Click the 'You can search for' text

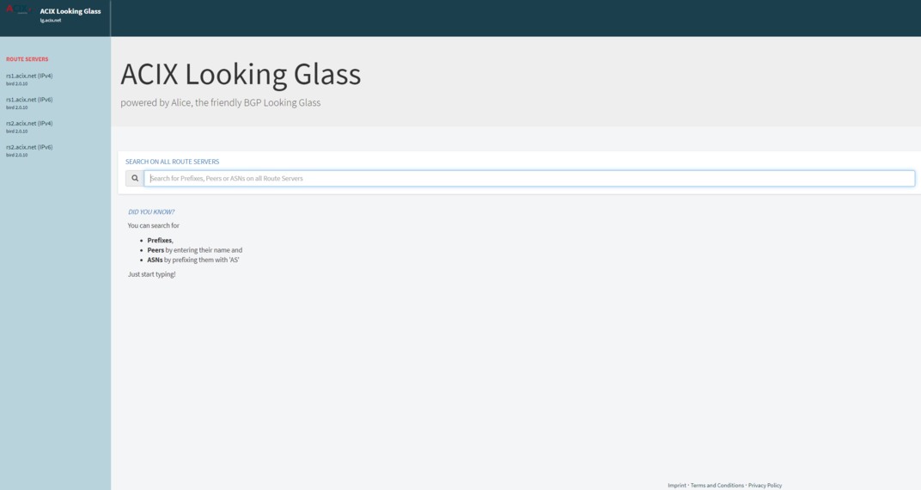[153, 225]
